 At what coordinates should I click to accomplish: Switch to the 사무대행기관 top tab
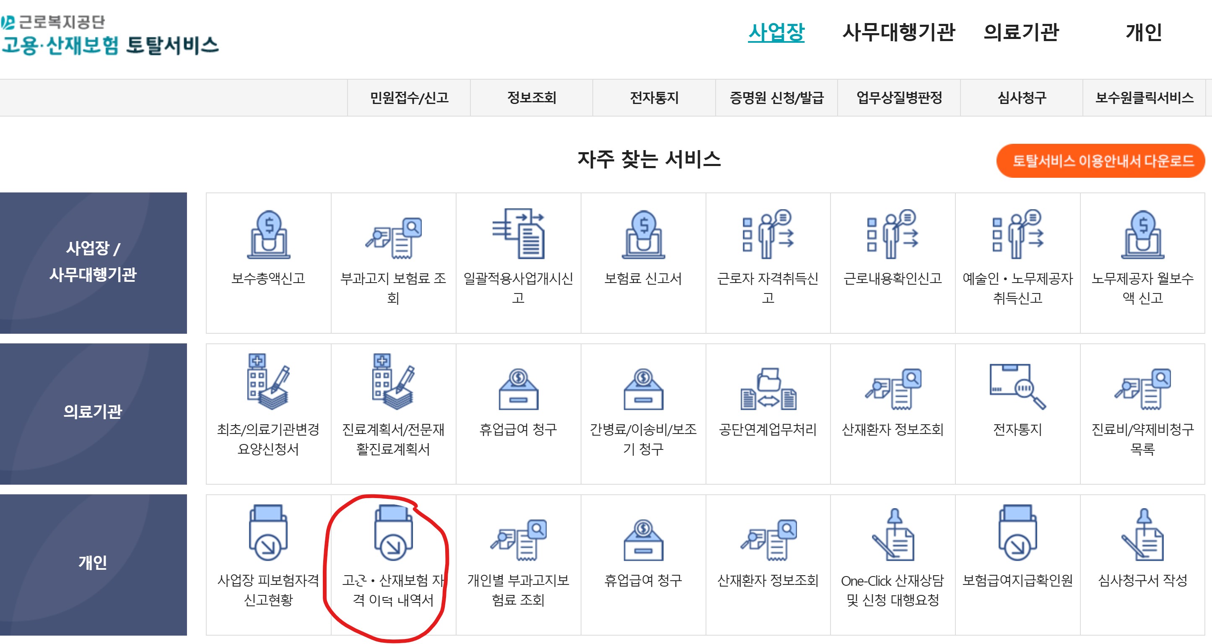tap(898, 32)
